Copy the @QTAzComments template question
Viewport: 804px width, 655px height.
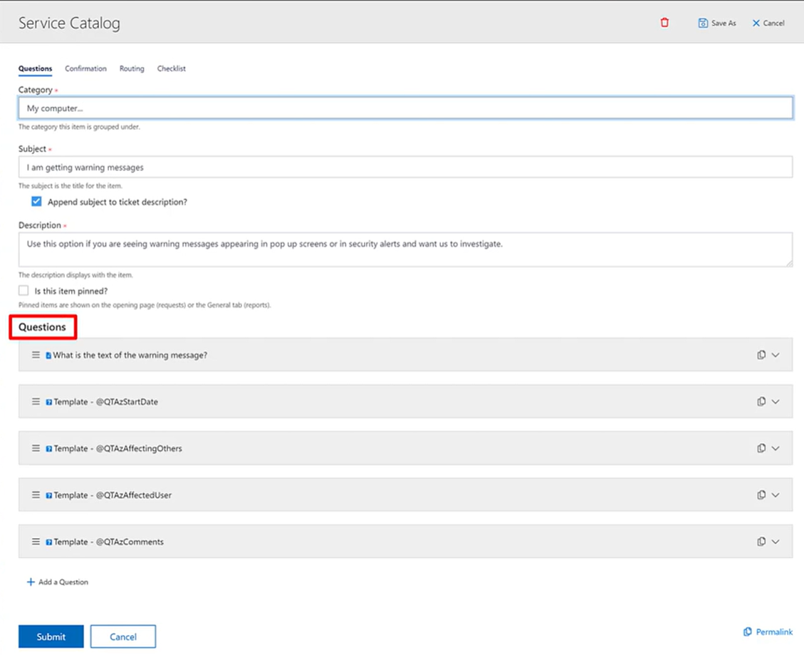click(761, 542)
